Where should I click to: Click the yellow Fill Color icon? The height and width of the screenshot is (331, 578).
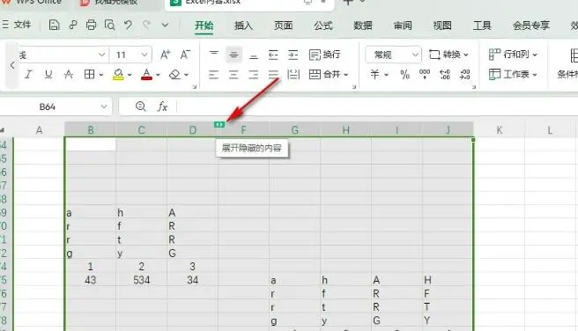(118, 75)
